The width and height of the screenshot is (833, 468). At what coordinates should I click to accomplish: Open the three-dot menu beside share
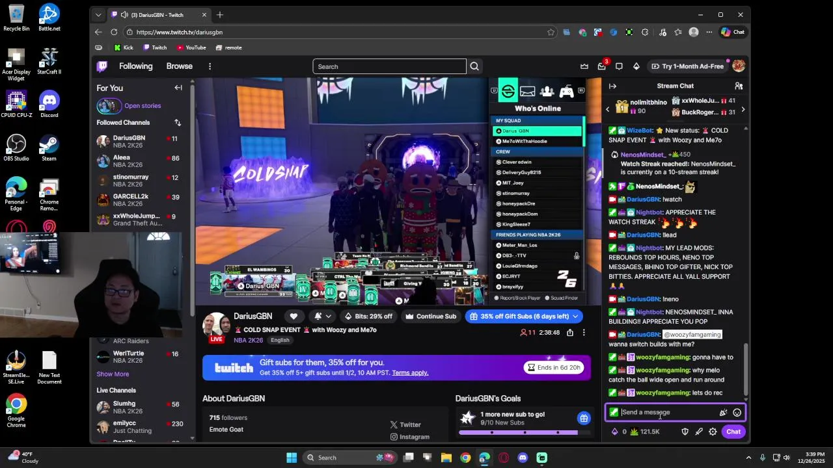[584, 332]
